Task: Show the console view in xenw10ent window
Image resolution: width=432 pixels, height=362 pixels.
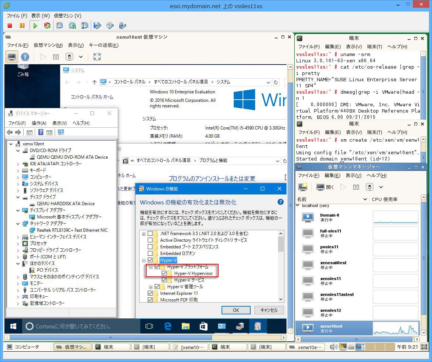Action: (12, 57)
